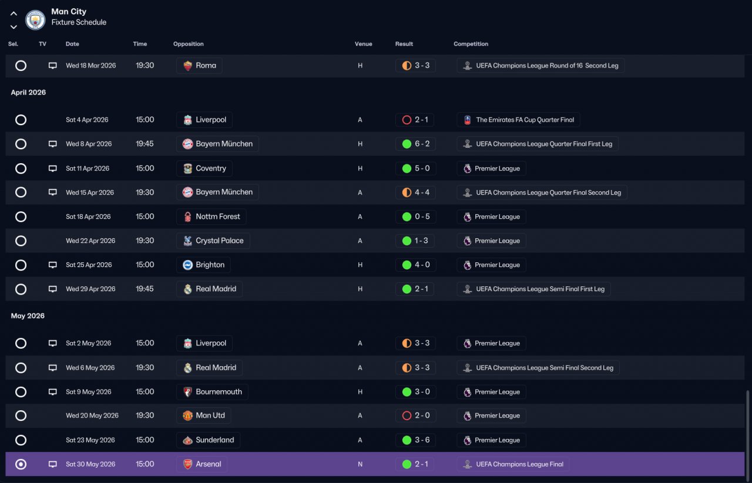Screen dimensions: 752x483
Task: Click the Crystal Palace badge icon
Action: pyautogui.click(x=187, y=241)
